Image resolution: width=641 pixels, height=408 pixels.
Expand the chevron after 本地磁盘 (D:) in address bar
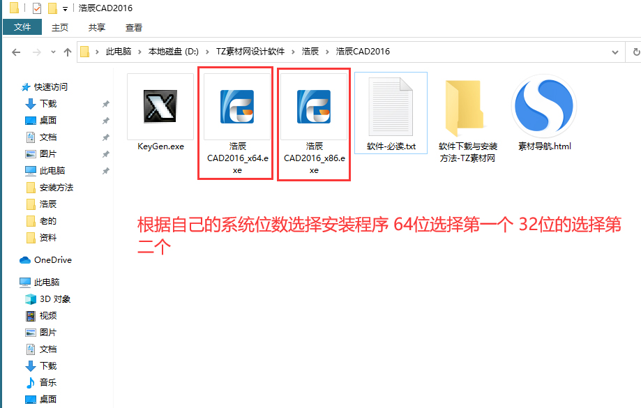[207, 52]
